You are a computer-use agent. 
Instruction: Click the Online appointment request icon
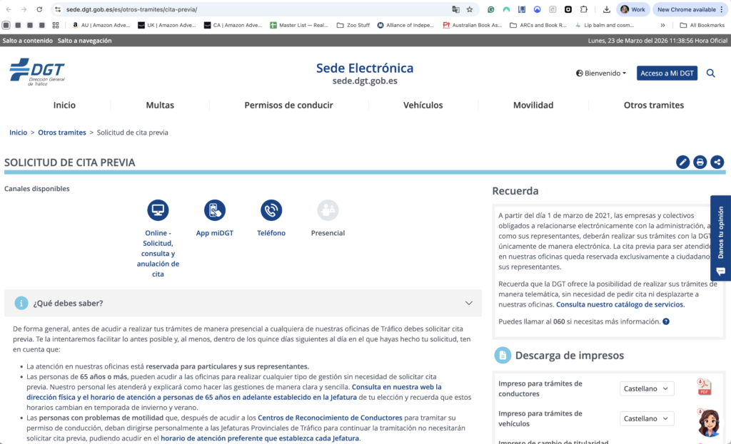click(158, 210)
